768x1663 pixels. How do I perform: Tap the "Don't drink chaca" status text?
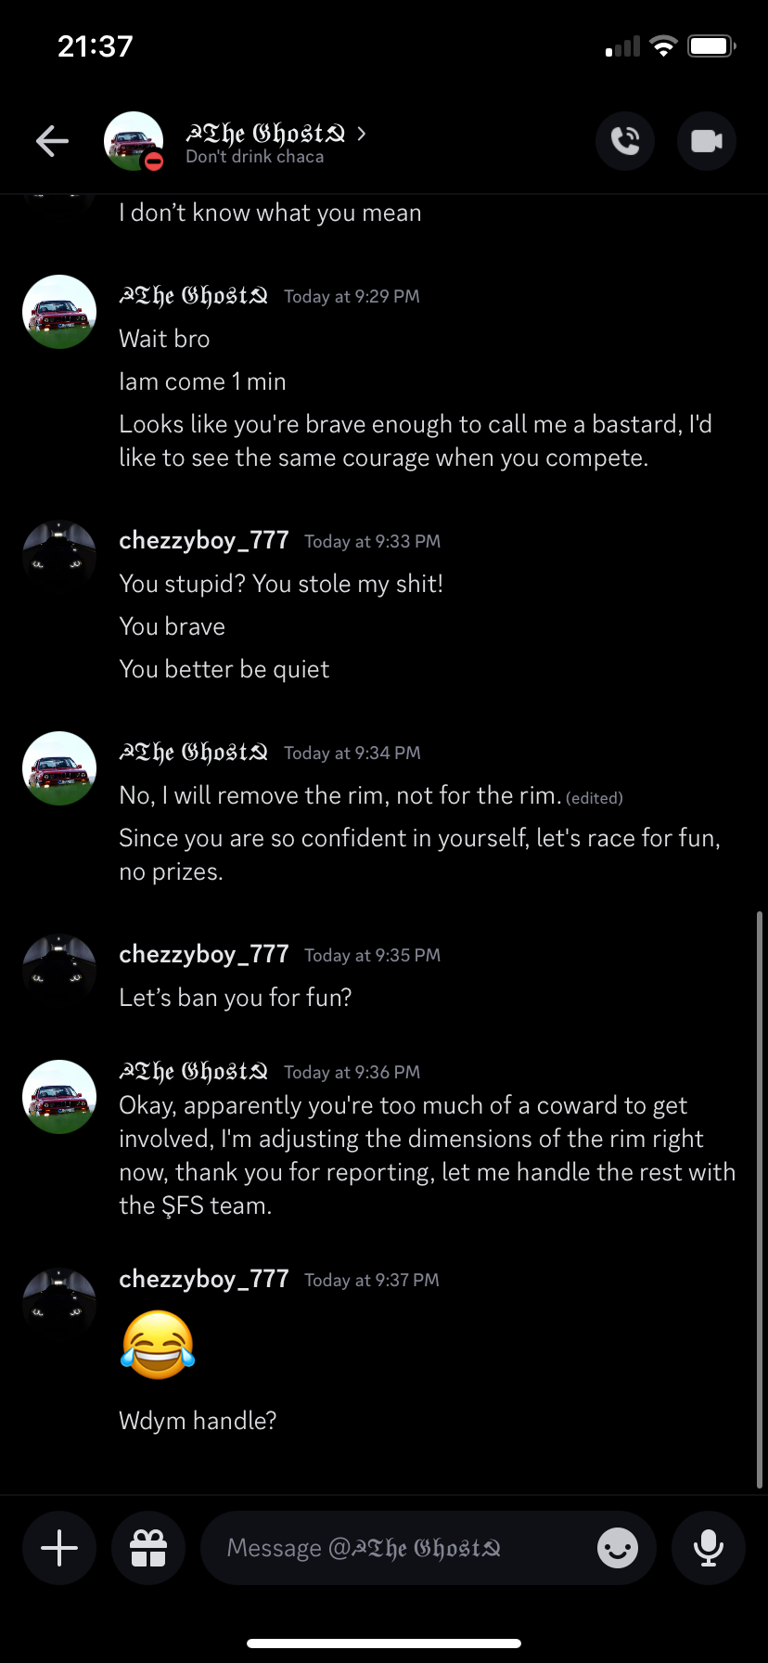click(255, 157)
